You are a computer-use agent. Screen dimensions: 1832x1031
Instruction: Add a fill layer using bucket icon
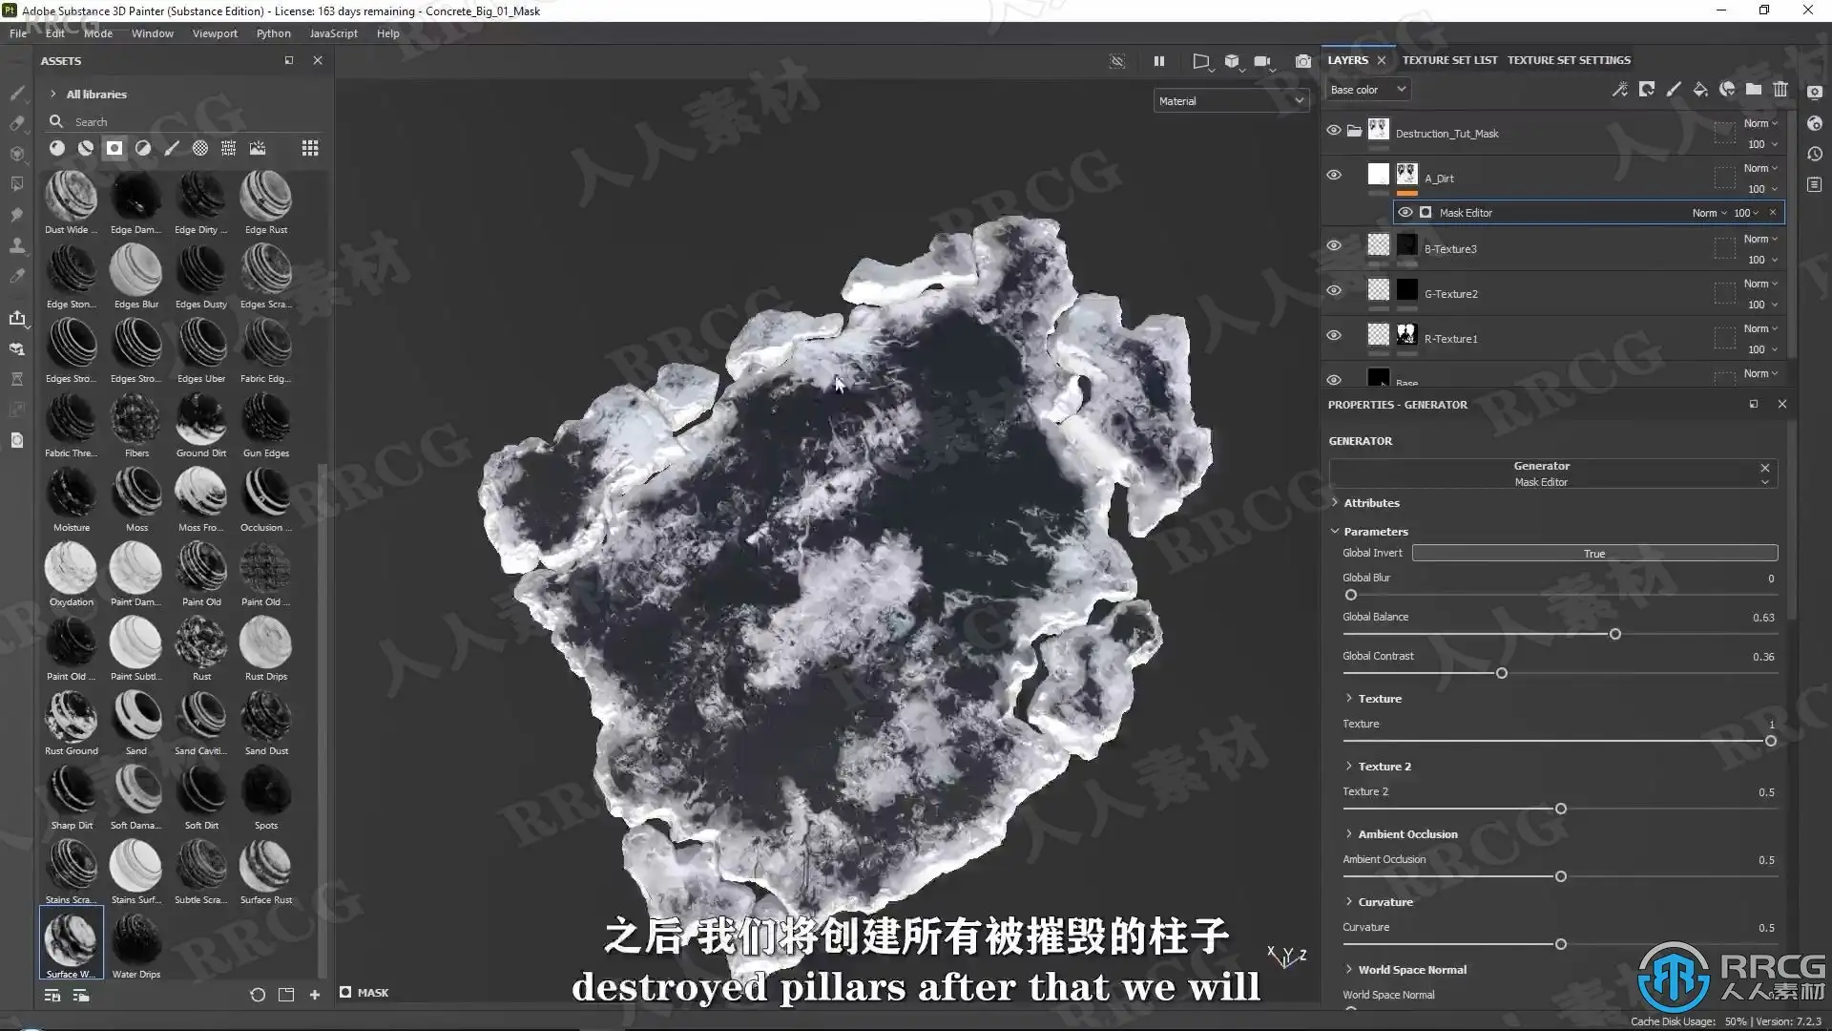pos(1700,89)
